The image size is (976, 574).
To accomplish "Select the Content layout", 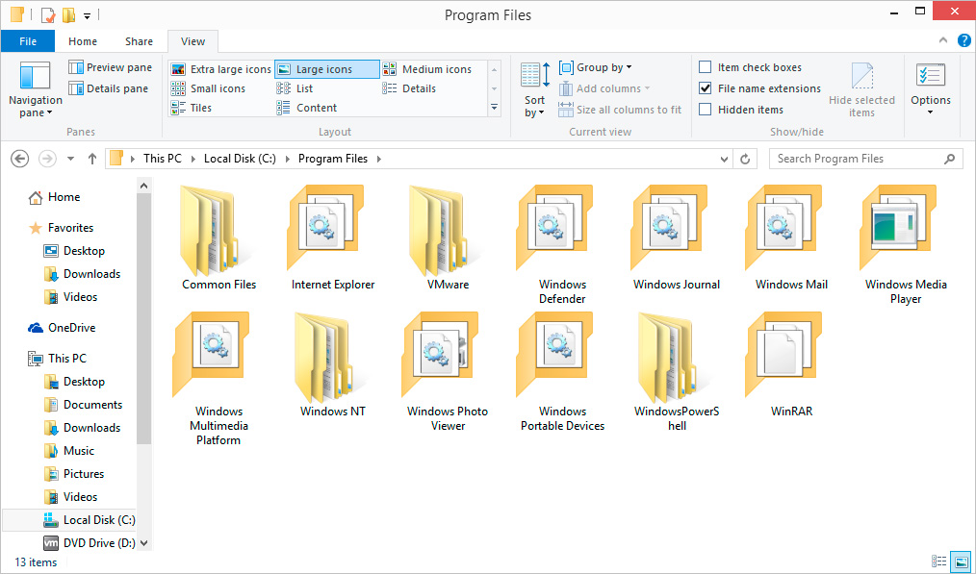I will 307,108.
